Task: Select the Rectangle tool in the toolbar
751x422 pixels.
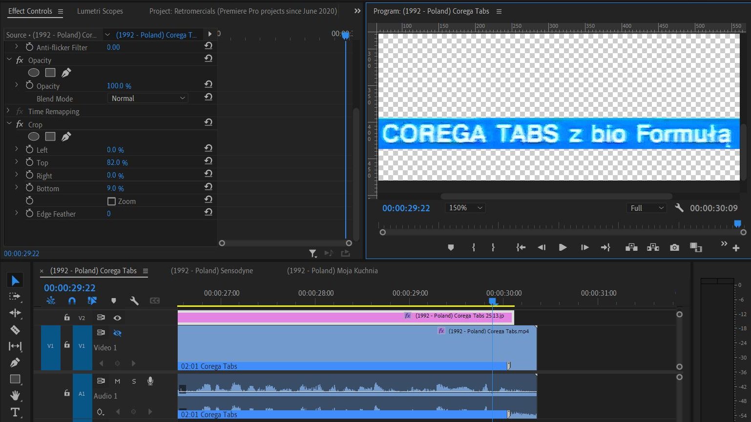Action: (x=15, y=379)
